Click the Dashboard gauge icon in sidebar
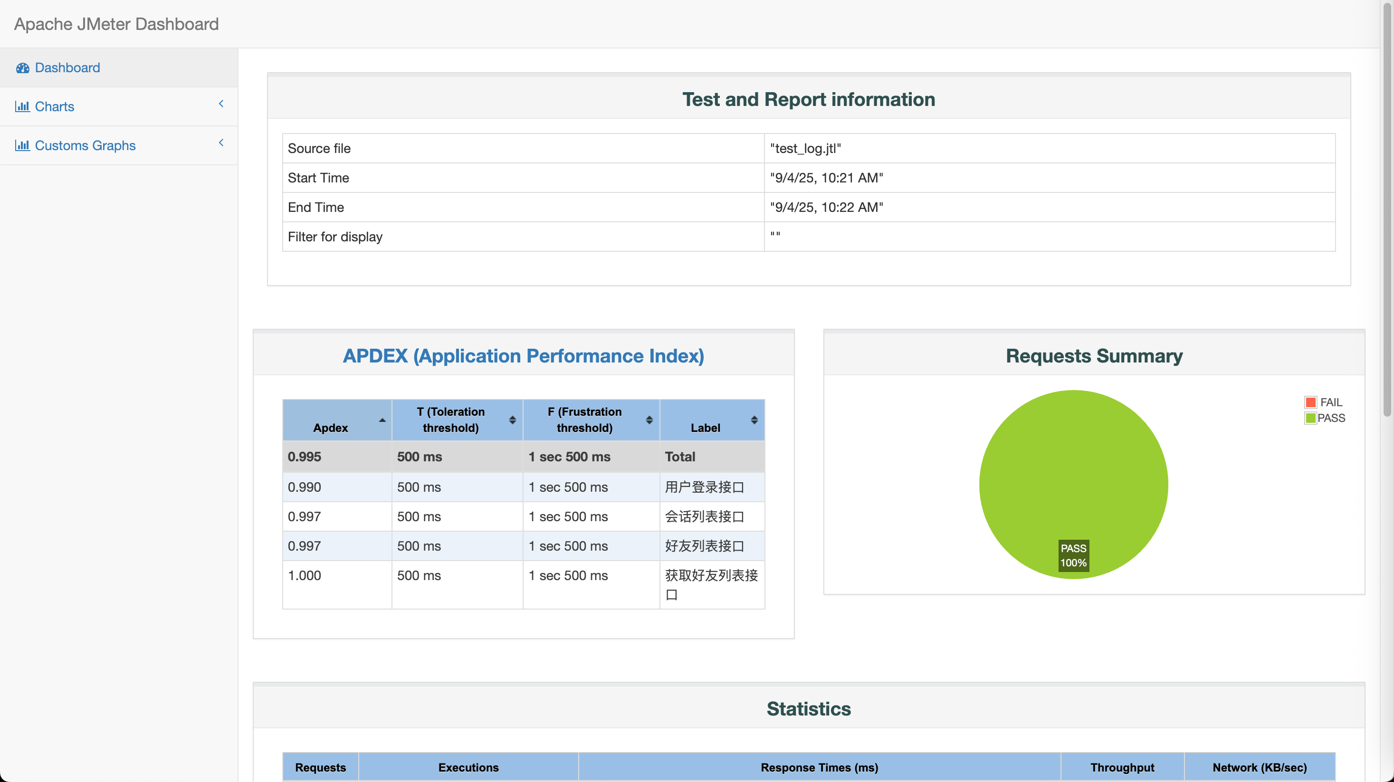The width and height of the screenshot is (1394, 782). (x=22, y=67)
